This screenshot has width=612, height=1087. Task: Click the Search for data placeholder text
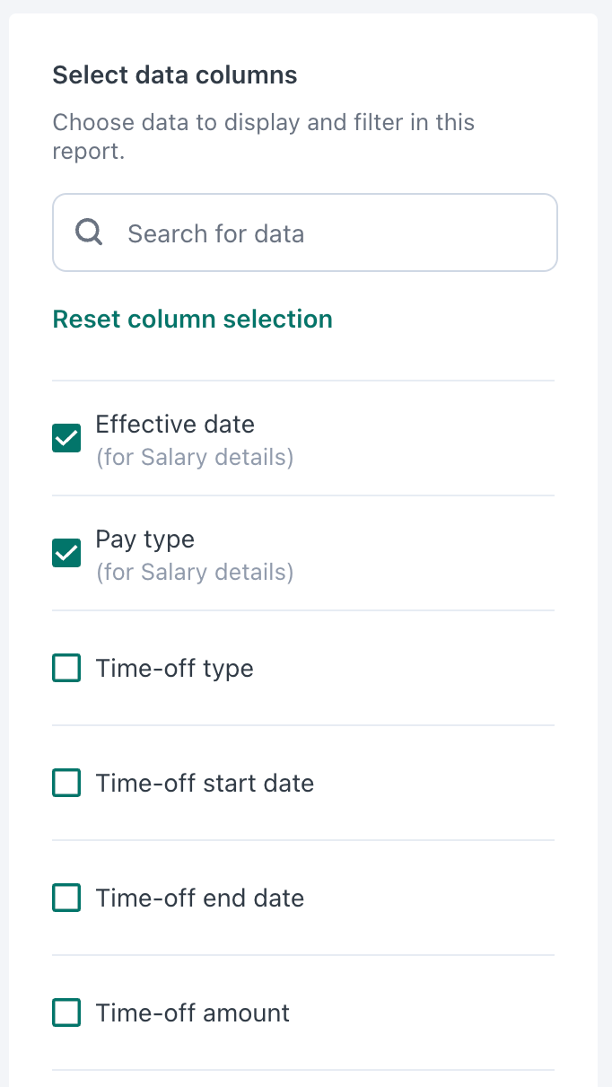pos(216,233)
